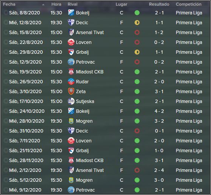Viewport: 211px width, 195px height.
Task: Click the sort arrow in the Fecha column
Action: 43,5
